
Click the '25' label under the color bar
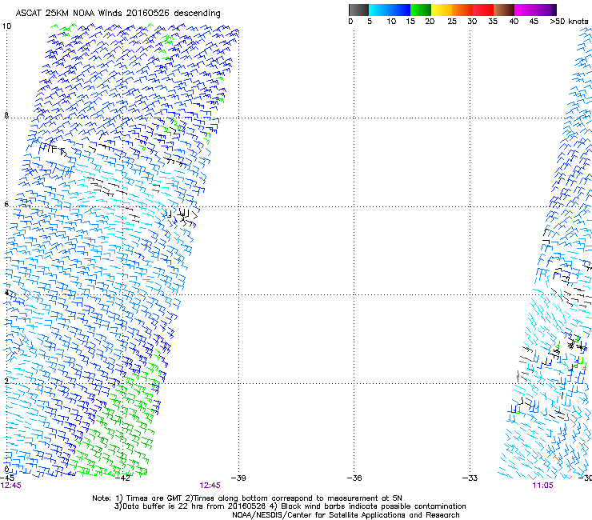(452, 22)
